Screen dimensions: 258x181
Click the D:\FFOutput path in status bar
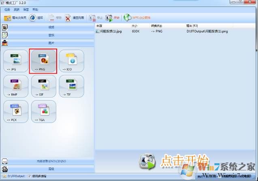point(16,176)
